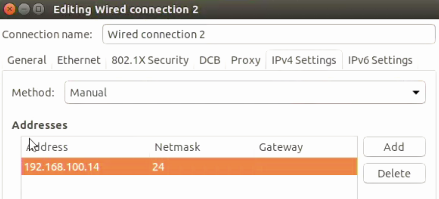Image resolution: width=439 pixels, height=199 pixels.
Task: Maximize the connection editor window
Action: pos(39,9)
